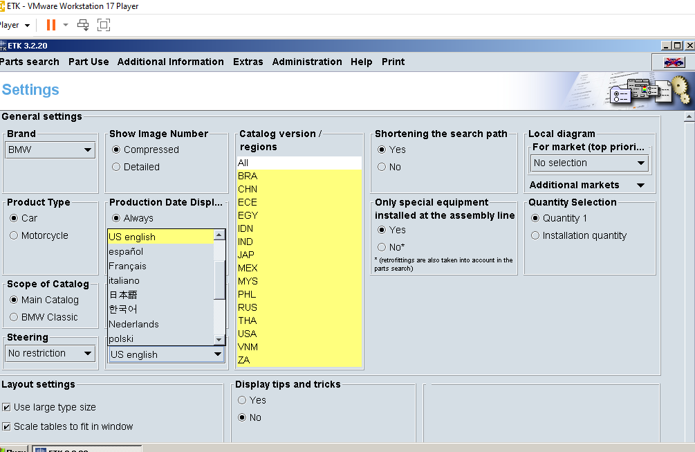The image size is (695, 452).
Task: Toggle Scale tables to fit in window
Action: (x=6, y=427)
